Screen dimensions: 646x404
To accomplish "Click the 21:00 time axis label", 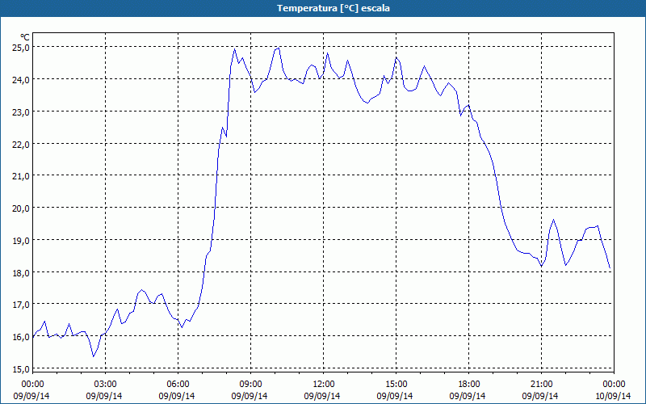I will point(541,385).
